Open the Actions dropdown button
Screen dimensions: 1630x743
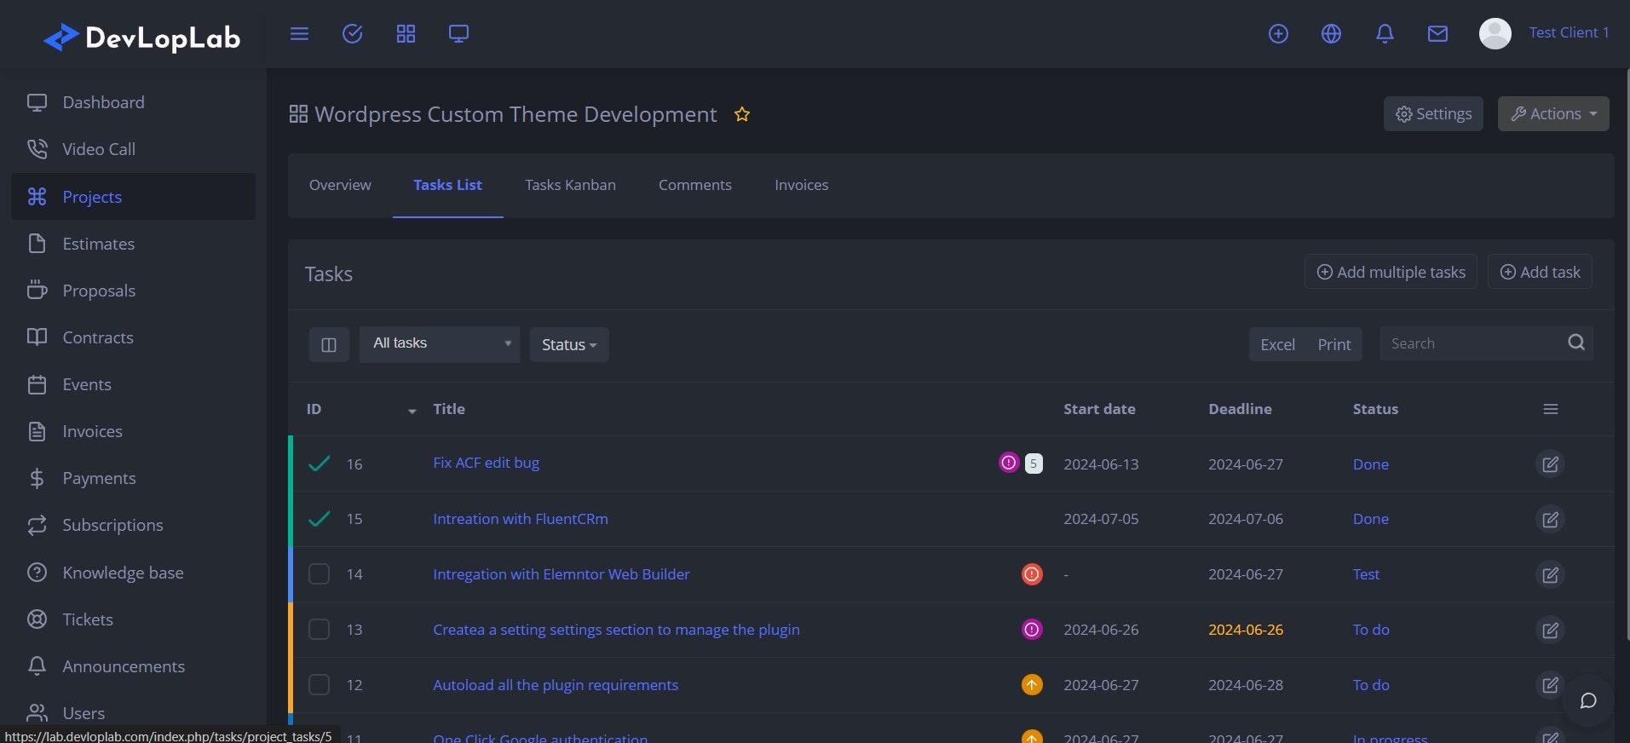[x=1552, y=114]
